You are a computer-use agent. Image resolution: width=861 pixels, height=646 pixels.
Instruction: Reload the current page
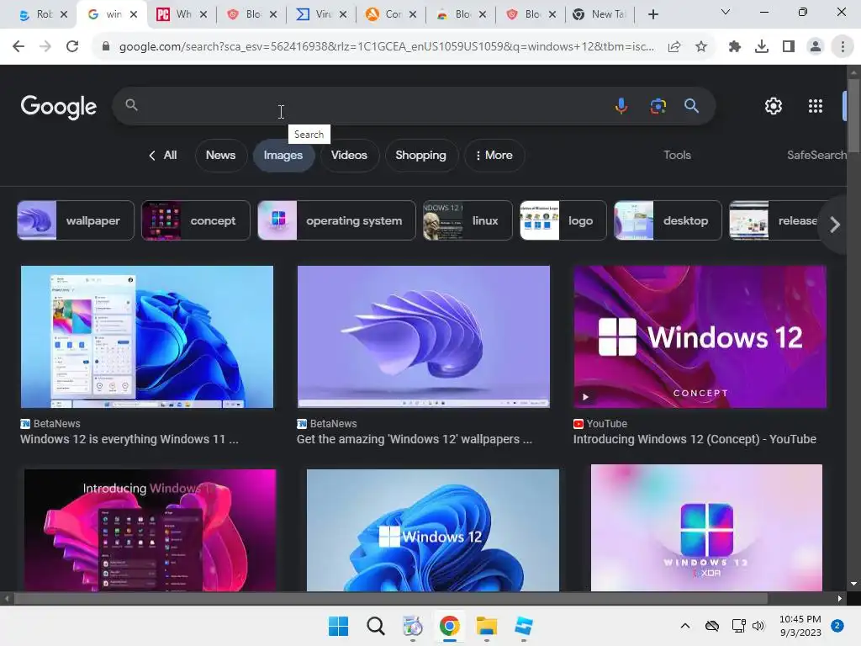click(72, 47)
